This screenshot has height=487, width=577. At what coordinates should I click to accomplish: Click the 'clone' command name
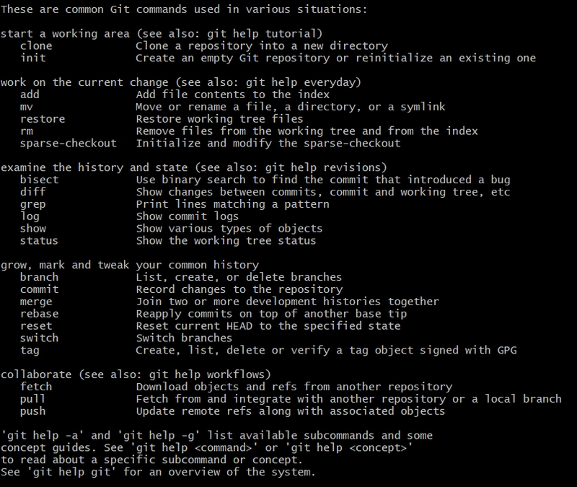click(x=36, y=46)
